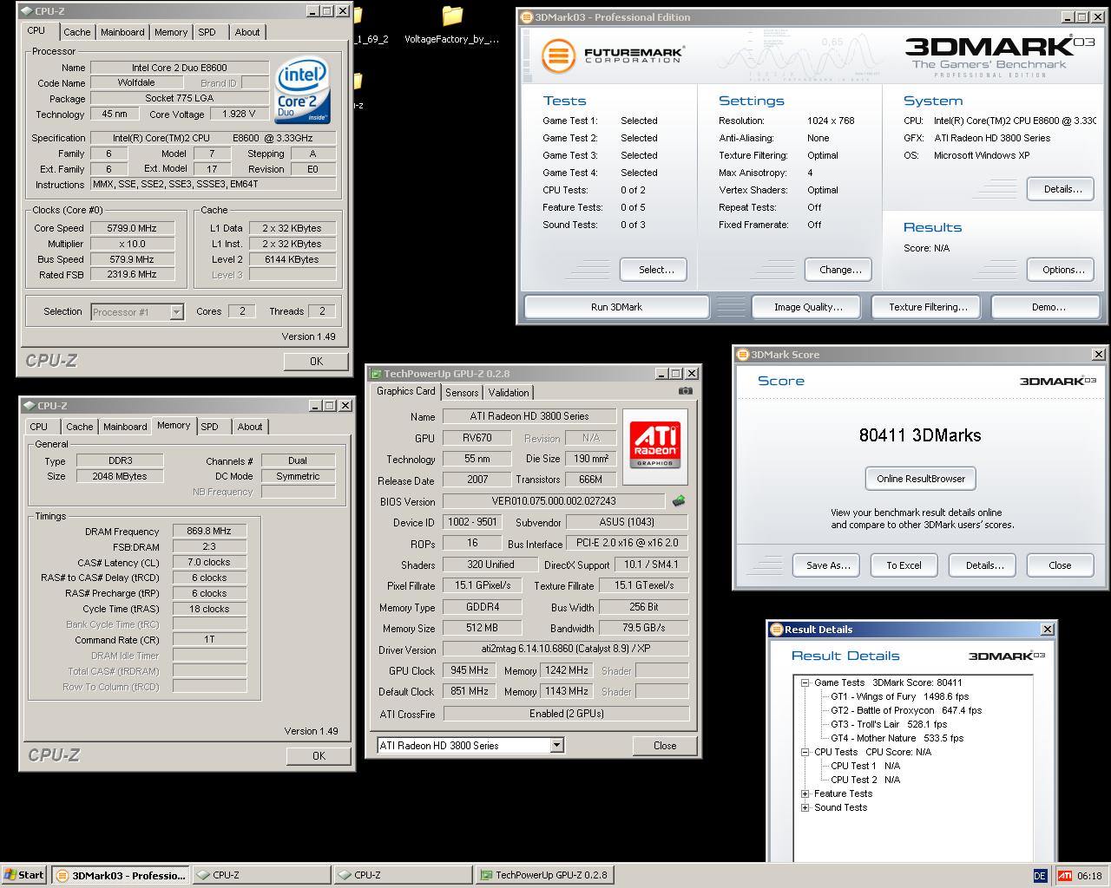This screenshot has width=1111, height=888.
Task: Open Image Quality... in 3DMark03
Action: 808,307
